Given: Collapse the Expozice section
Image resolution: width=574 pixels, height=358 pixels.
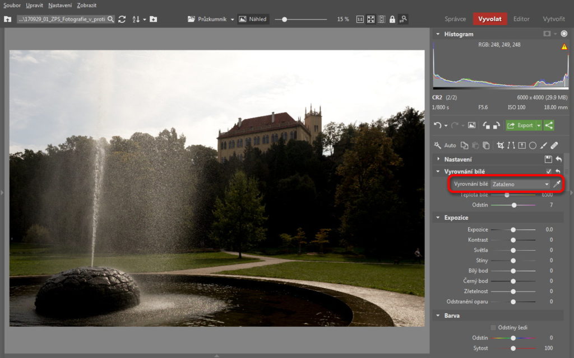Looking at the screenshot, I should click(x=437, y=218).
